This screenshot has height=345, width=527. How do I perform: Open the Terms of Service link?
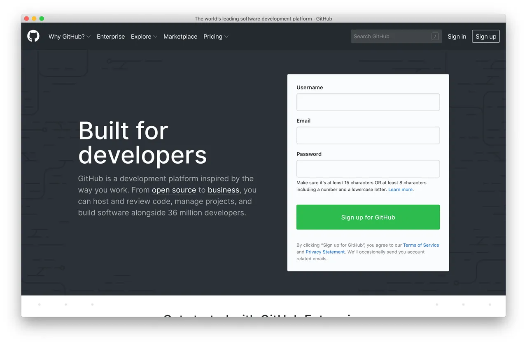[x=421, y=245]
